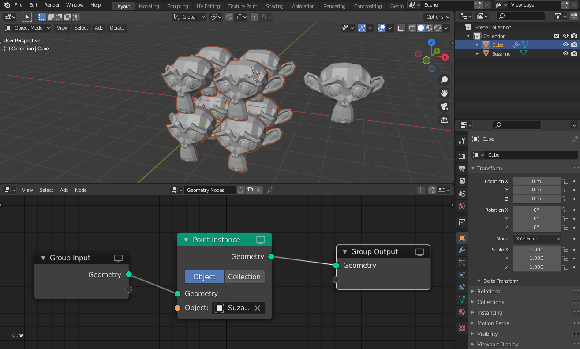580x349 pixels.
Task: Switch to the Shading workspace tab
Action: pyautogui.click(x=274, y=6)
